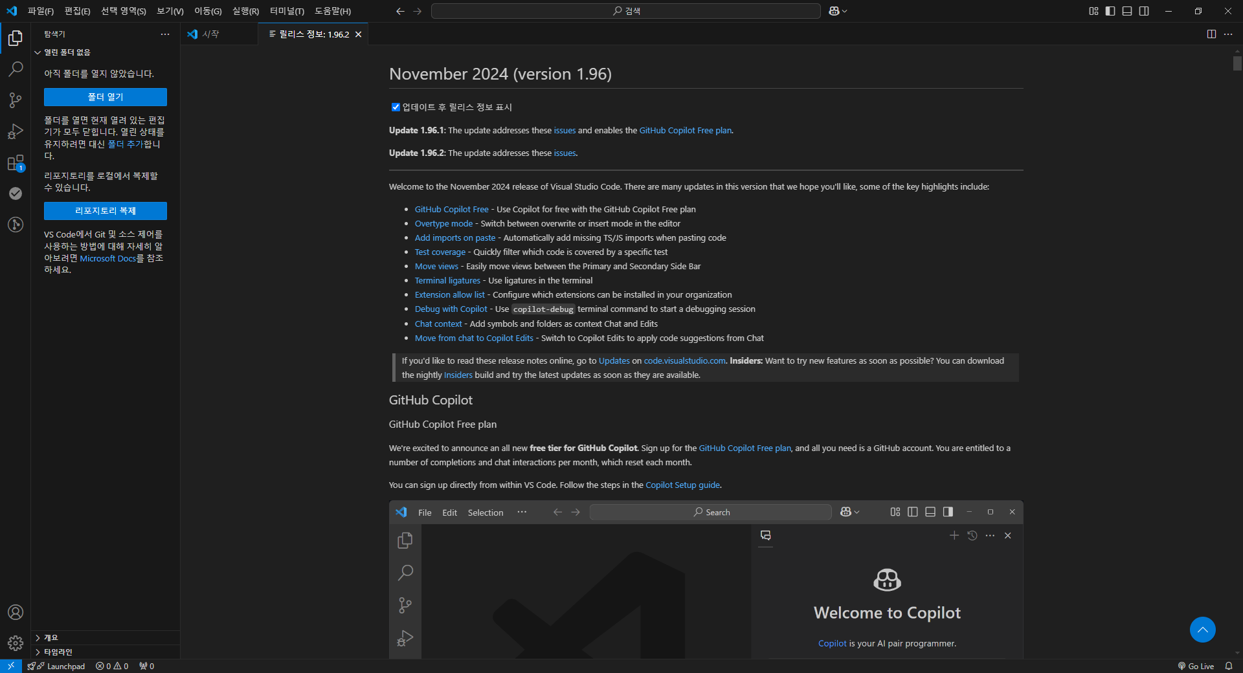
Task: Start Go Live server from status bar
Action: pyautogui.click(x=1196, y=666)
